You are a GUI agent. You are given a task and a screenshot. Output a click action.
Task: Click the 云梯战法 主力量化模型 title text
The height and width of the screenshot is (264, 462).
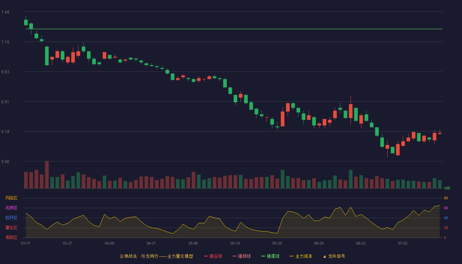point(156,256)
